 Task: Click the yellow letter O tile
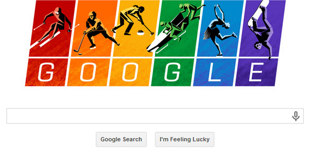click(x=131, y=72)
